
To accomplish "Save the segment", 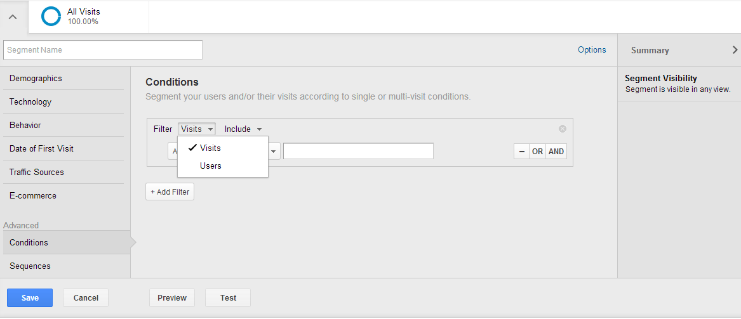I will pos(30,298).
